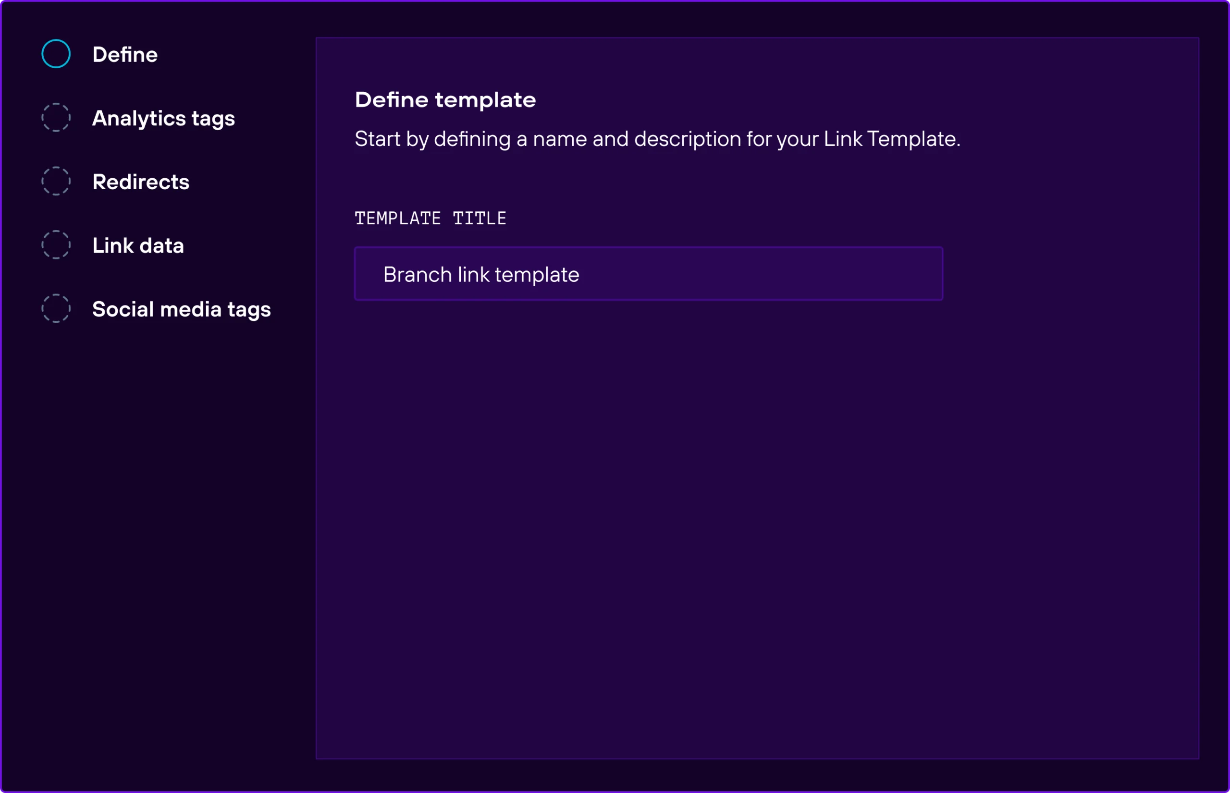This screenshot has height=793, width=1230.
Task: Click the TEMPLATE TITLE field label
Action: pyautogui.click(x=430, y=219)
